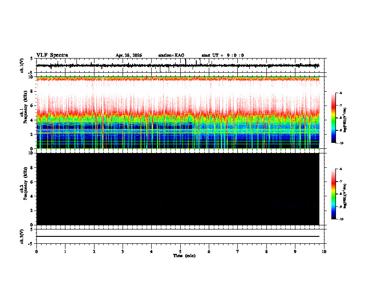The image size is (365, 282).
Task: Click the 10 minute tick label
Action: point(324,252)
